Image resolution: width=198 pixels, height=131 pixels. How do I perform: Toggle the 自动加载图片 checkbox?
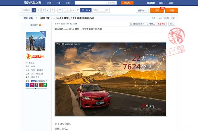(x=131, y=24)
